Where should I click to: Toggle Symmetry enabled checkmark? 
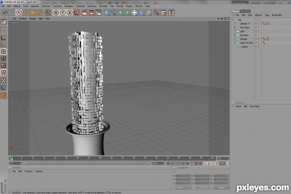coord(259,35)
